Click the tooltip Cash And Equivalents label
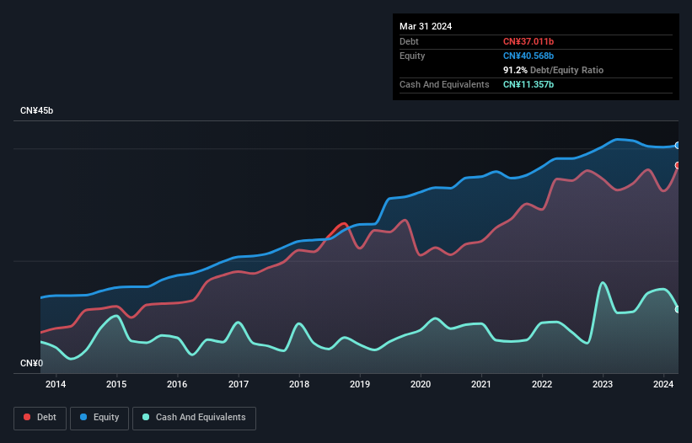The image size is (692, 443). (444, 84)
